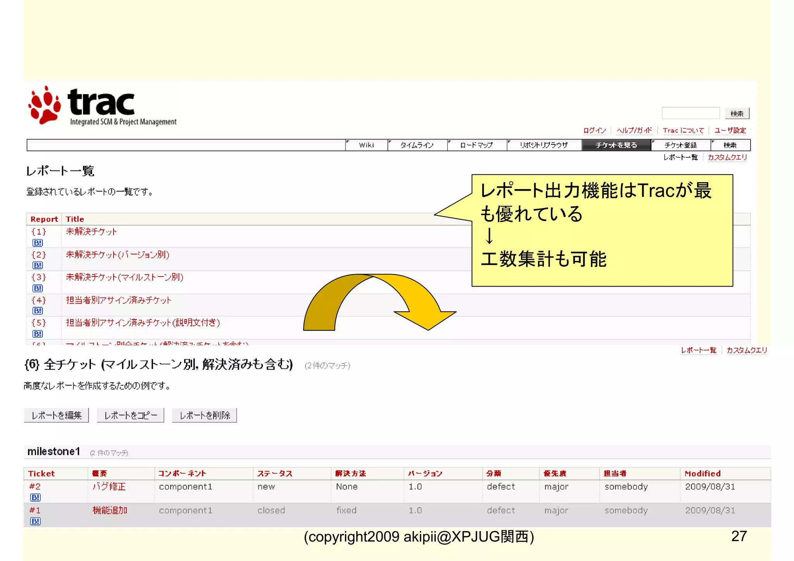Click the Hatena B! icon under report {1}
The image size is (794, 561).
pyautogui.click(x=38, y=243)
